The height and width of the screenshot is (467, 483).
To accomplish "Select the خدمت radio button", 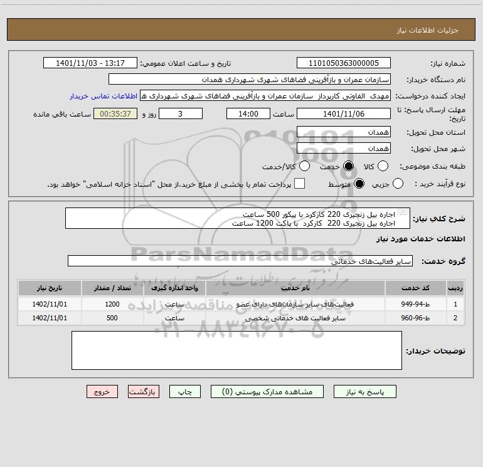I will pos(348,166).
